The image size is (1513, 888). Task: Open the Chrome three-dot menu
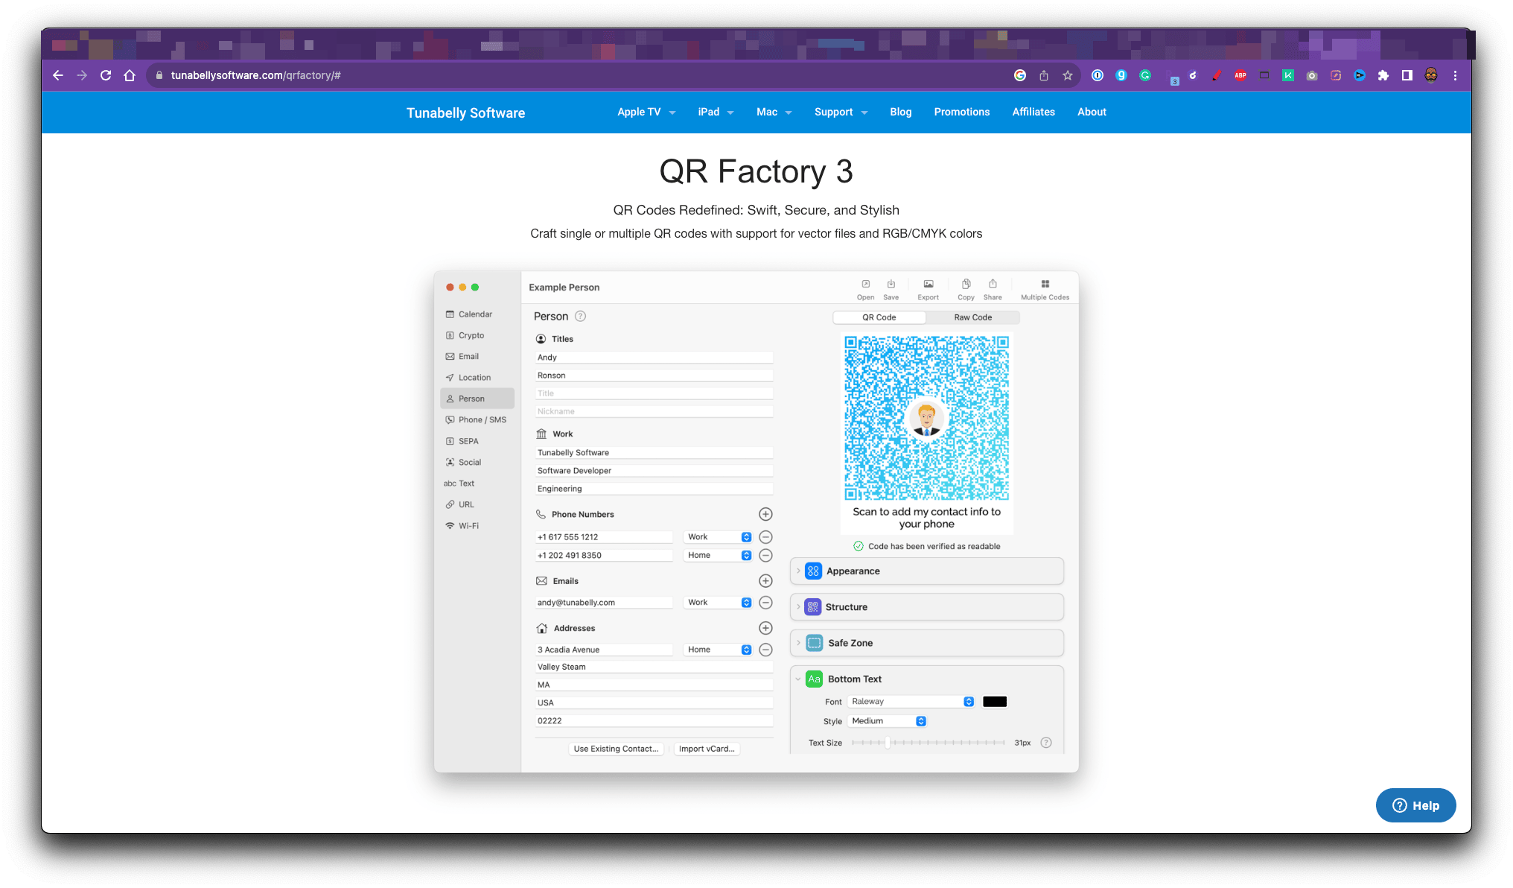coord(1455,75)
